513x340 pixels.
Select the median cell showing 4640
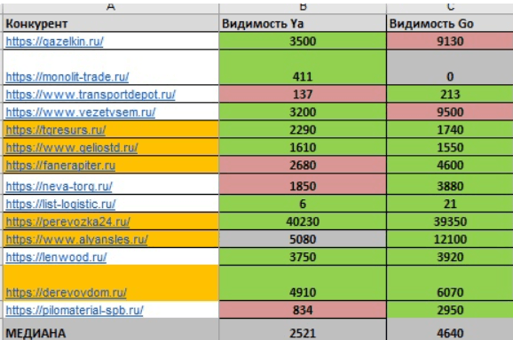(450, 329)
